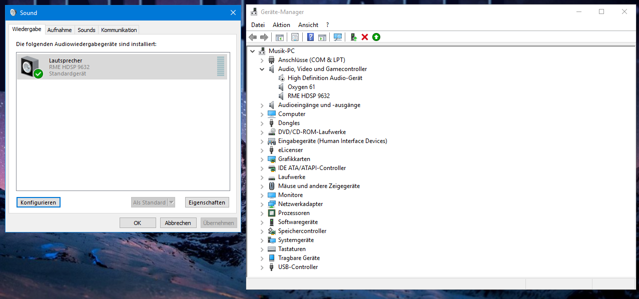
Task: Click update driver toolbar icon
Action: click(354, 37)
